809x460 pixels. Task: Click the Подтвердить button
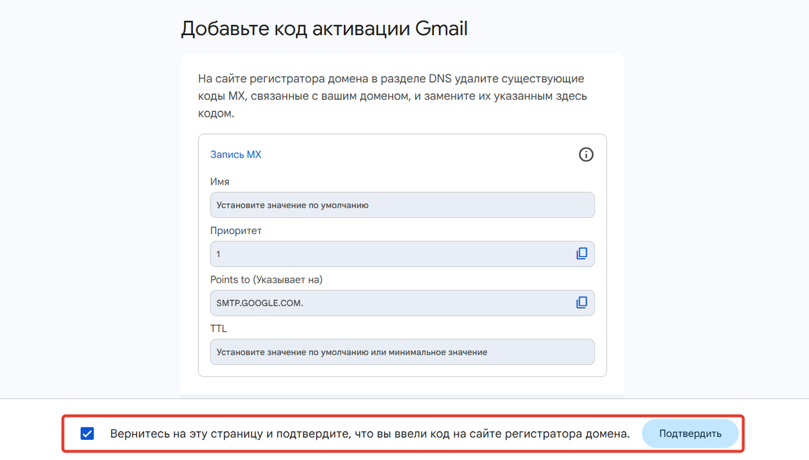(690, 434)
